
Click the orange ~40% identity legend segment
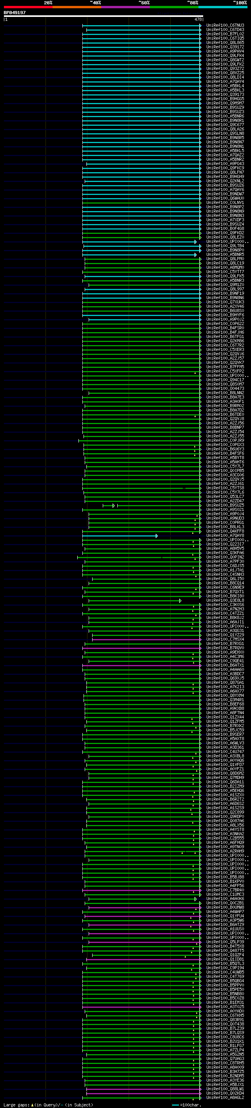(77, 7)
